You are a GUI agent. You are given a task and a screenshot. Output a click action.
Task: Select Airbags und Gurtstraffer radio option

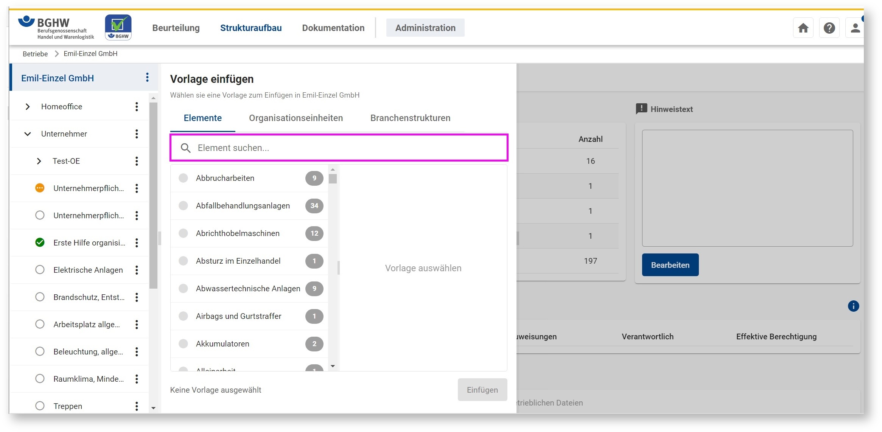point(184,316)
